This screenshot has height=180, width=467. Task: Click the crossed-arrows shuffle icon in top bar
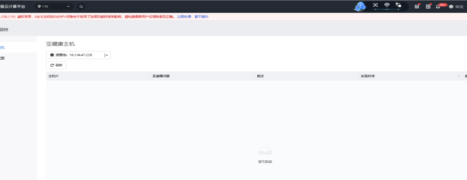tap(375, 5)
